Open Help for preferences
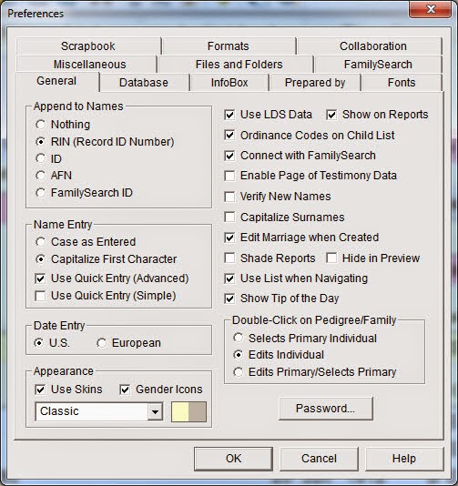The image size is (458, 486). tap(404, 459)
